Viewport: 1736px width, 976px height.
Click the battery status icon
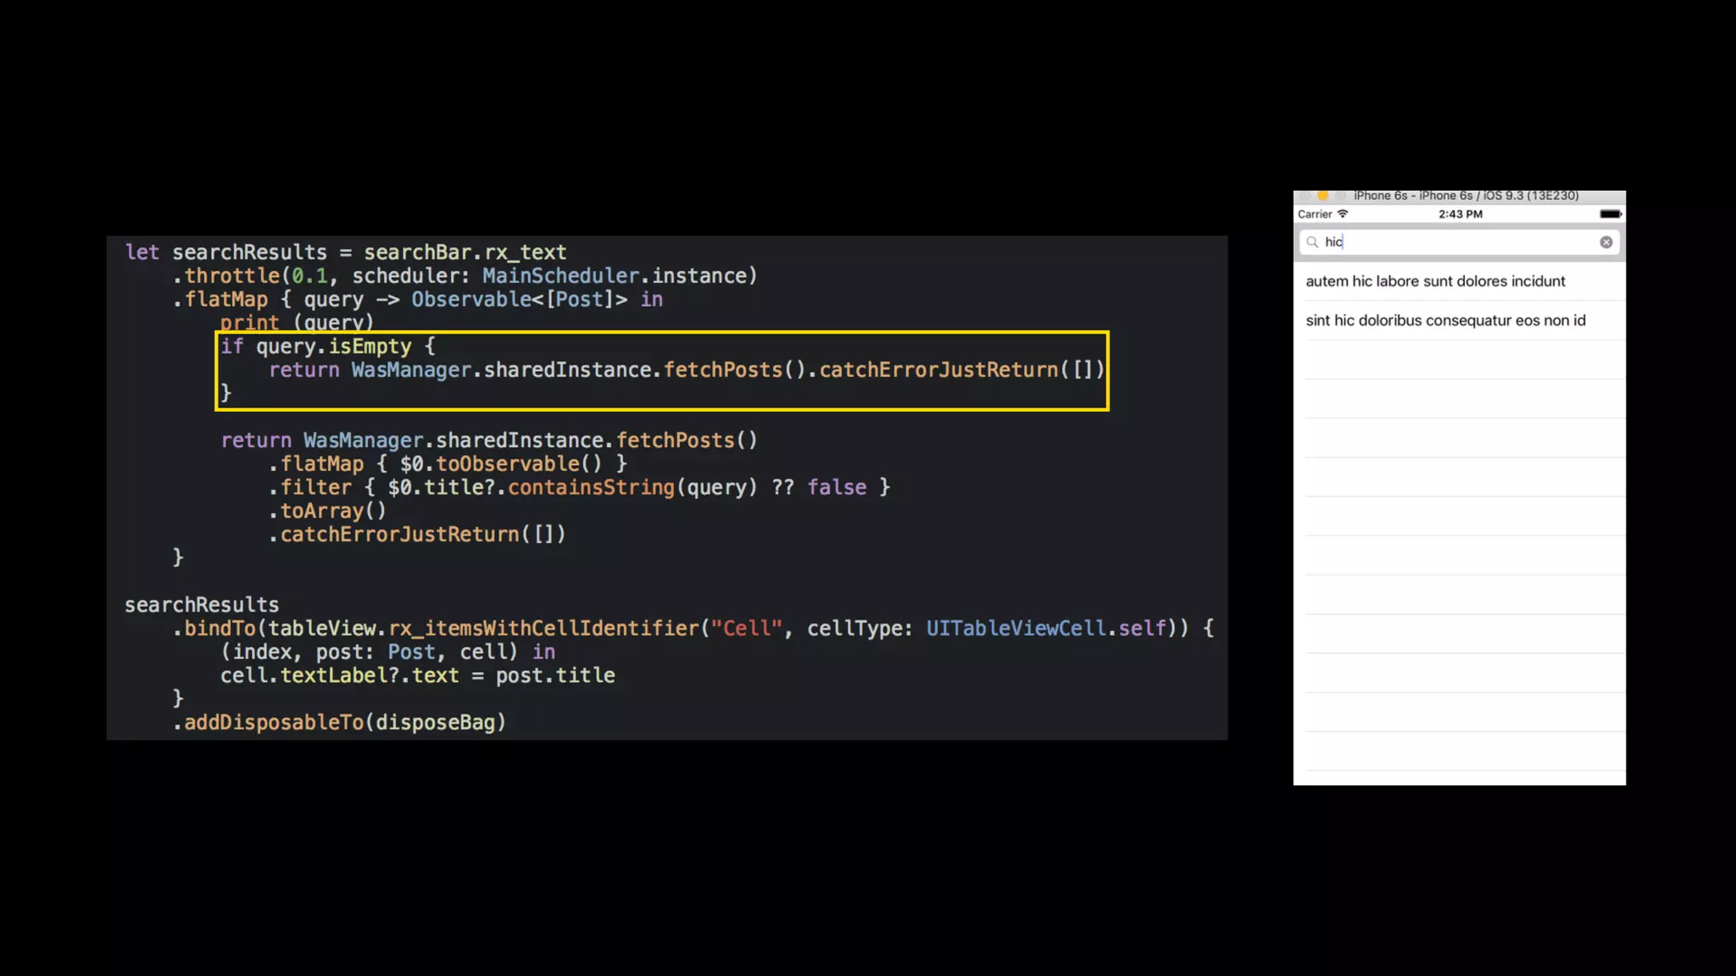point(1610,214)
